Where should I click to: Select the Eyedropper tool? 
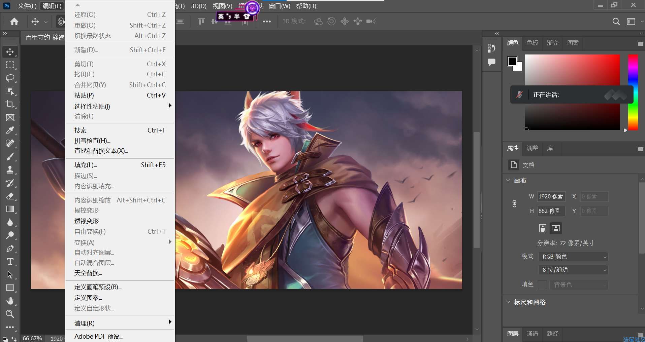[x=10, y=130]
